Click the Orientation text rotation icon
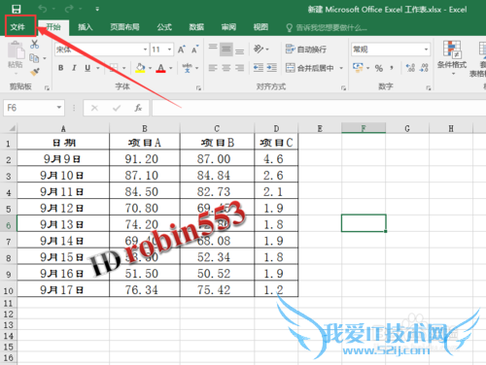The width and height of the screenshot is (486, 365). (x=259, y=49)
